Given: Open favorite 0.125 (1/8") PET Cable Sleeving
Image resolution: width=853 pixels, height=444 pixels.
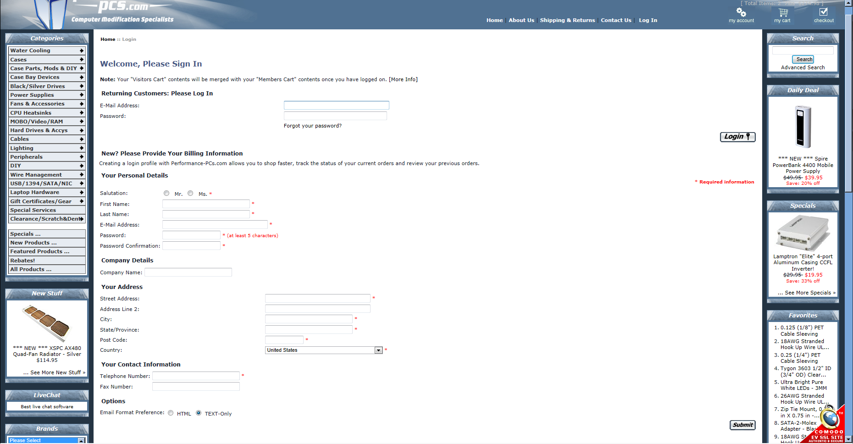Looking at the screenshot, I should 802,331.
